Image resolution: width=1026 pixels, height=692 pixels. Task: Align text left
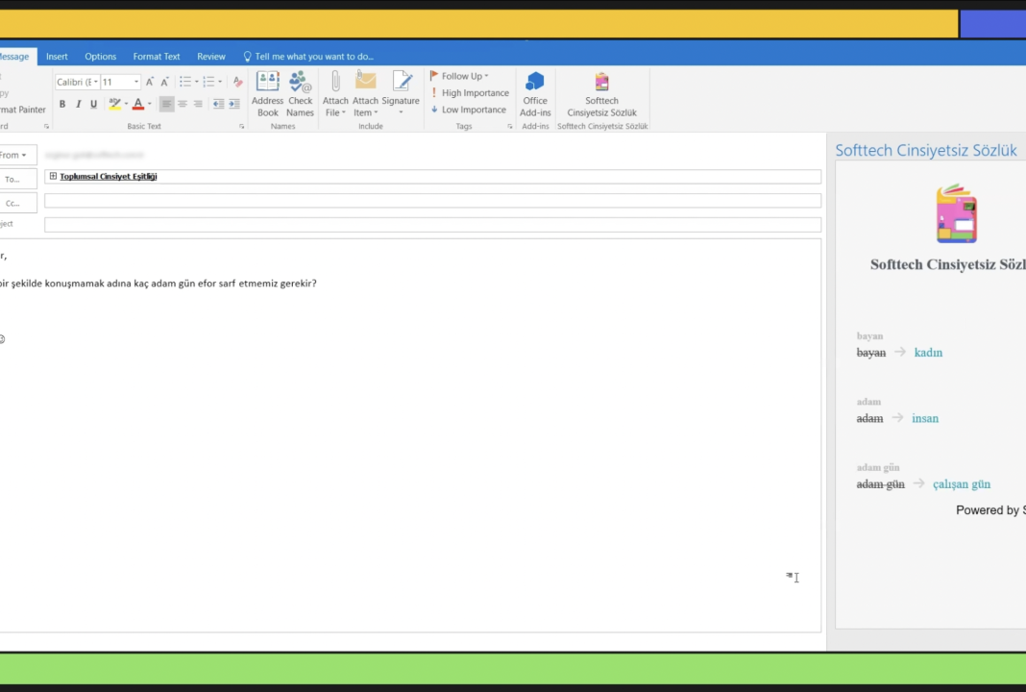(166, 104)
